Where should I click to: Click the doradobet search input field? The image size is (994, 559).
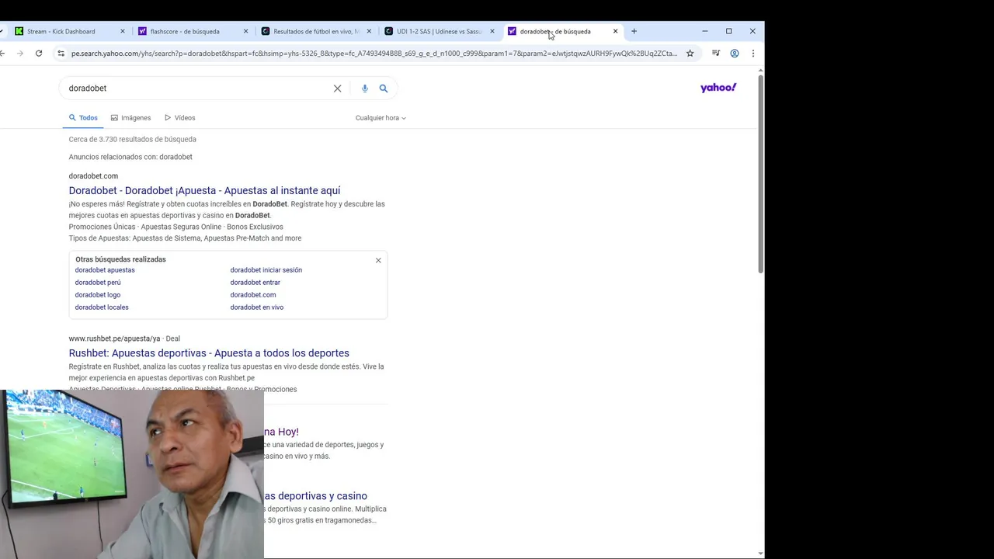click(x=194, y=89)
